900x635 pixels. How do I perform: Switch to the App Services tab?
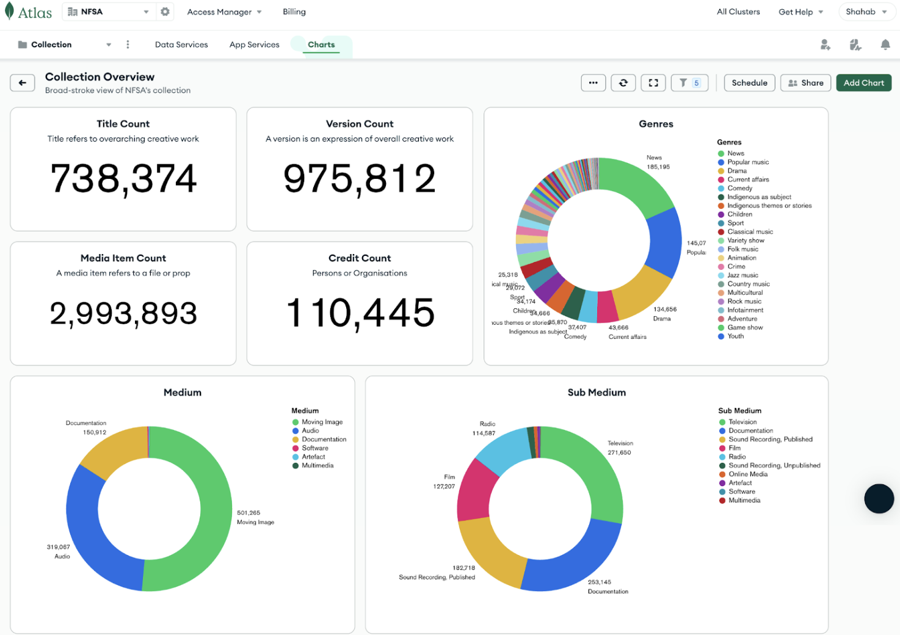255,45
